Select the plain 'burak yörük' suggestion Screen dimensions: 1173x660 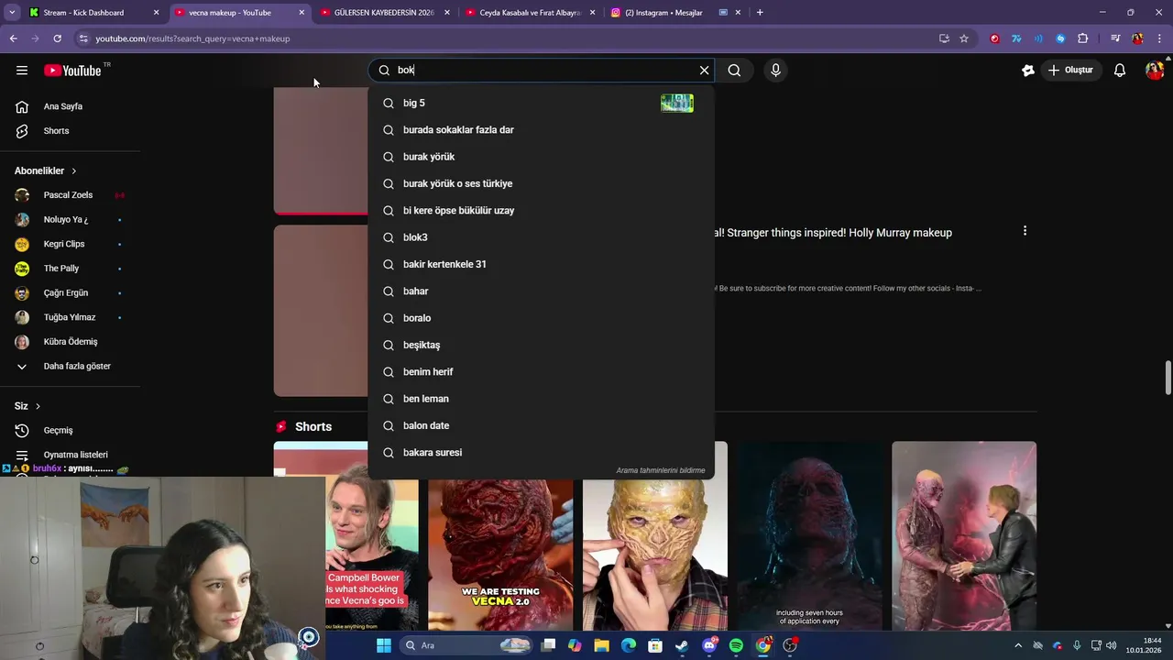coord(541,157)
